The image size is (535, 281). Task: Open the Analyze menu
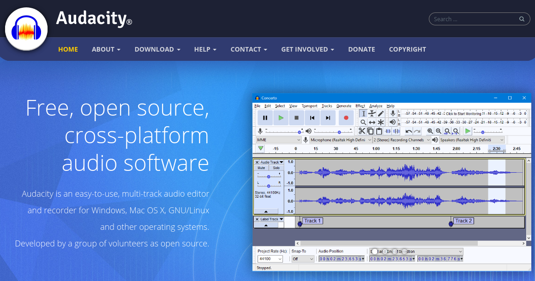376,106
